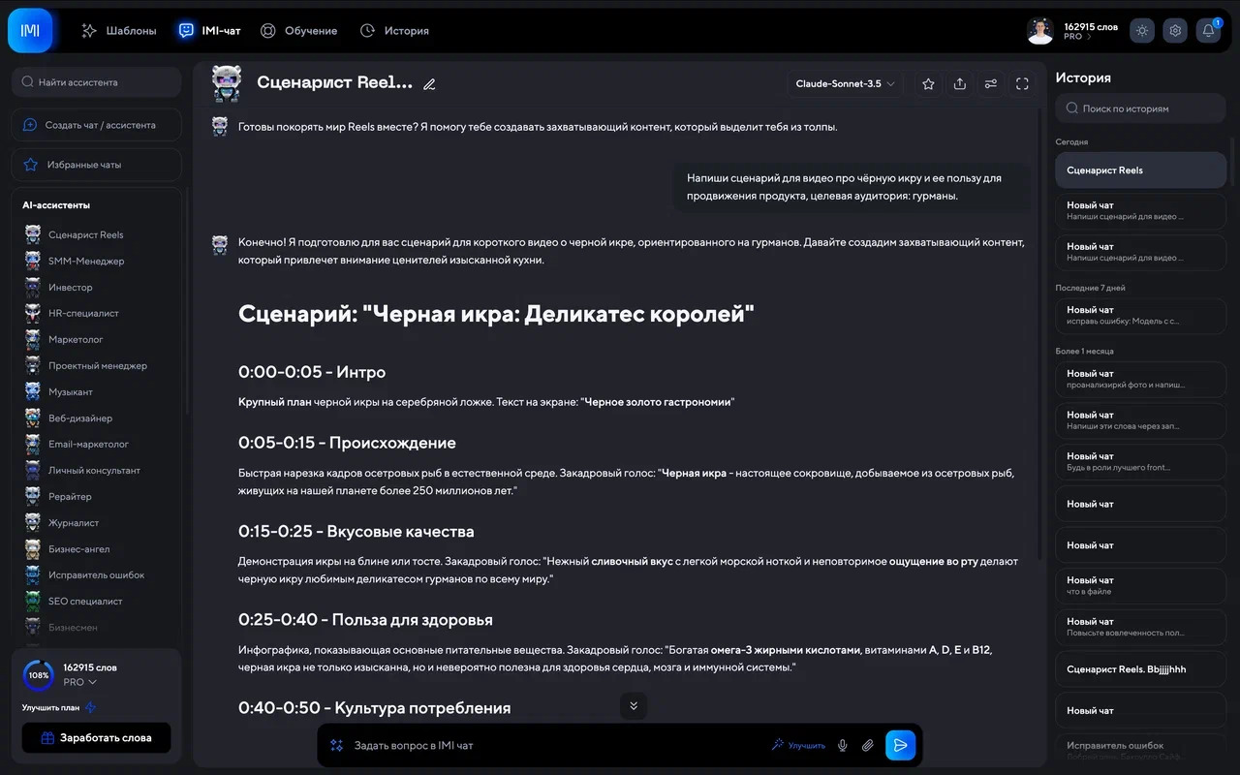Add current chat to favorites via star icon
Image resolution: width=1240 pixels, height=775 pixels.
click(x=927, y=83)
